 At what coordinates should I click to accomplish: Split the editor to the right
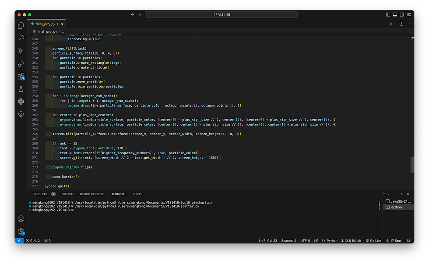coord(401,24)
